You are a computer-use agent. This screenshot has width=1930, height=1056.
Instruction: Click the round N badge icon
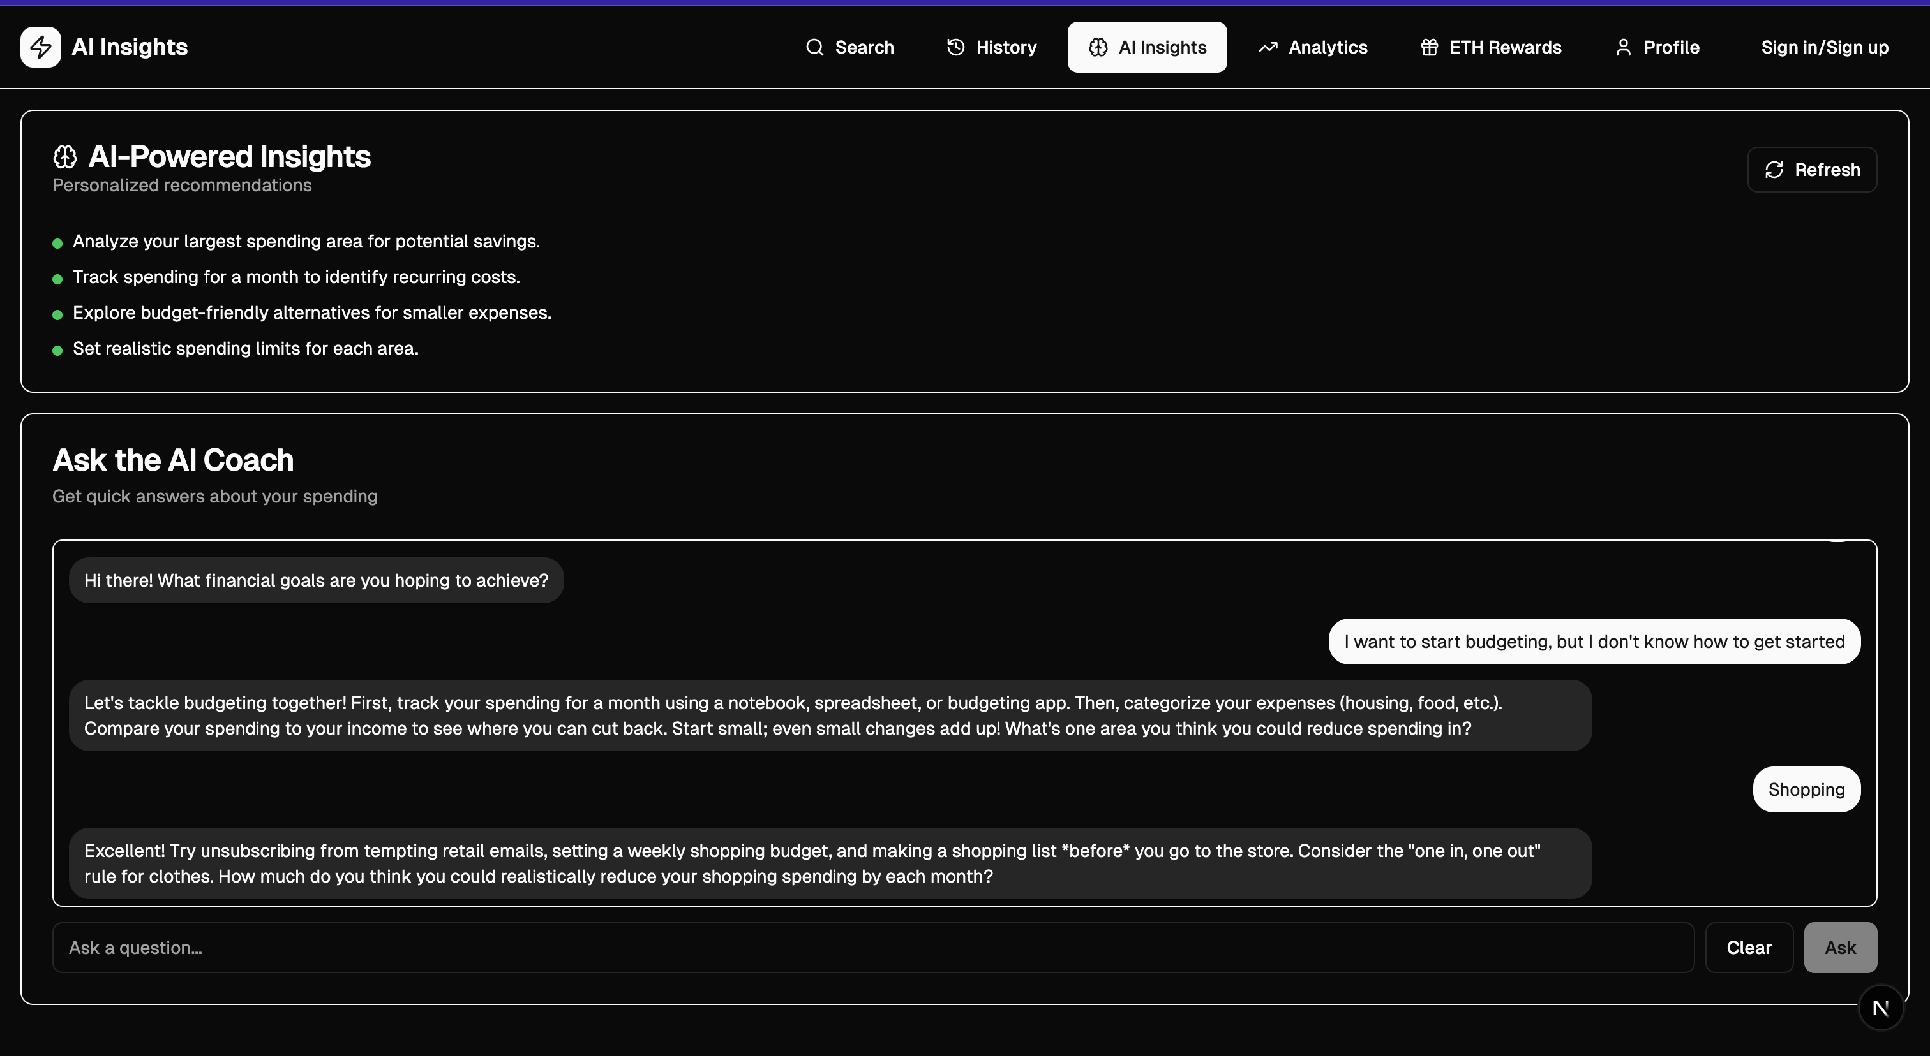(1881, 1008)
